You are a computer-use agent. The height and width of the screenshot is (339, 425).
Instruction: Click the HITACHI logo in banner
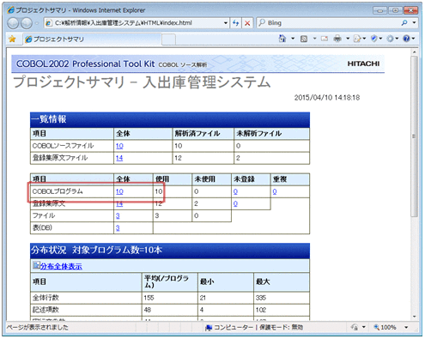[363, 64]
